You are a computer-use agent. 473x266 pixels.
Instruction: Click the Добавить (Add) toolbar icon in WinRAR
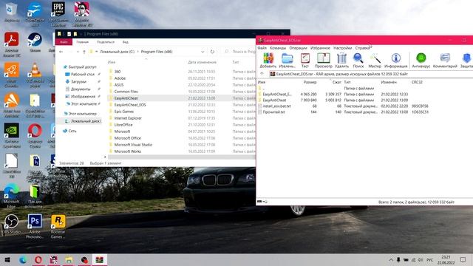pos(268,60)
